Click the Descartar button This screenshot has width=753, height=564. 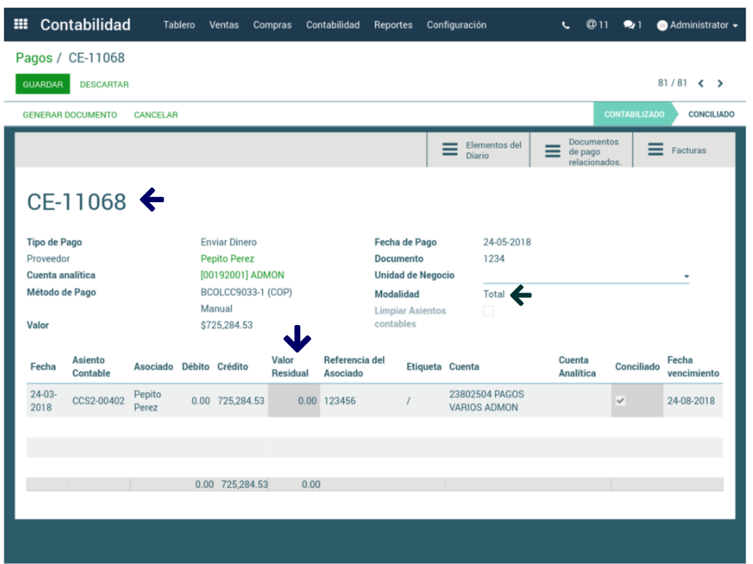pyautogui.click(x=105, y=85)
